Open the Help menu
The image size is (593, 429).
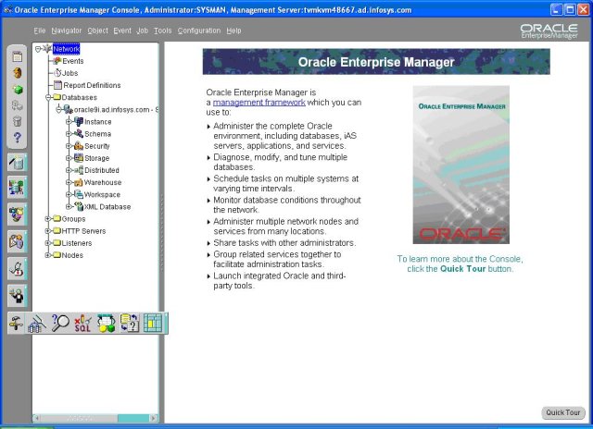pos(233,31)
